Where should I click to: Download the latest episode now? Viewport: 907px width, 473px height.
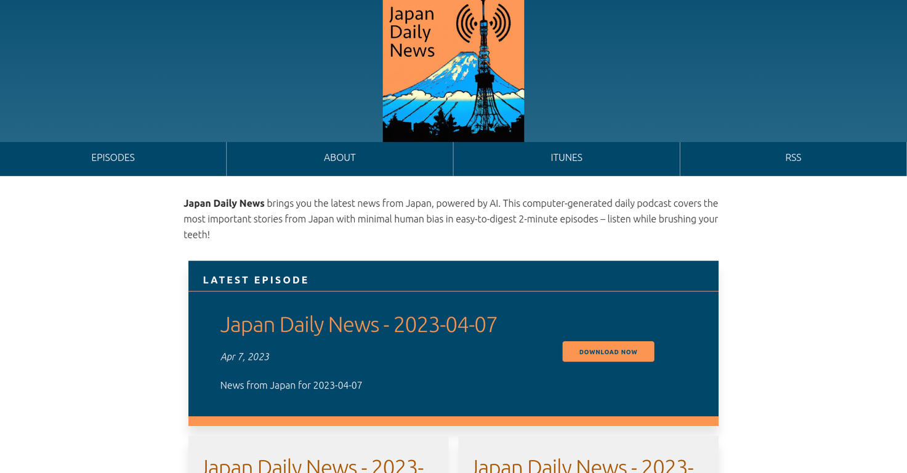coord(608,352)
